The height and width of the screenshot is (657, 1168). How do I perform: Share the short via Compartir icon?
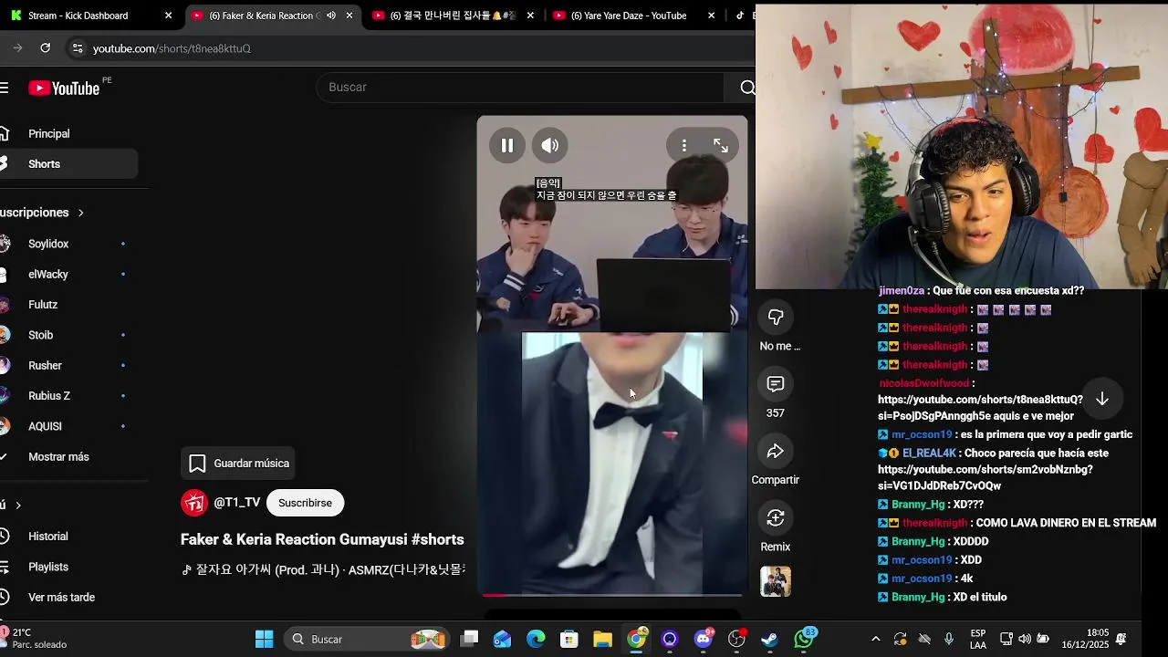coord(776,451)
